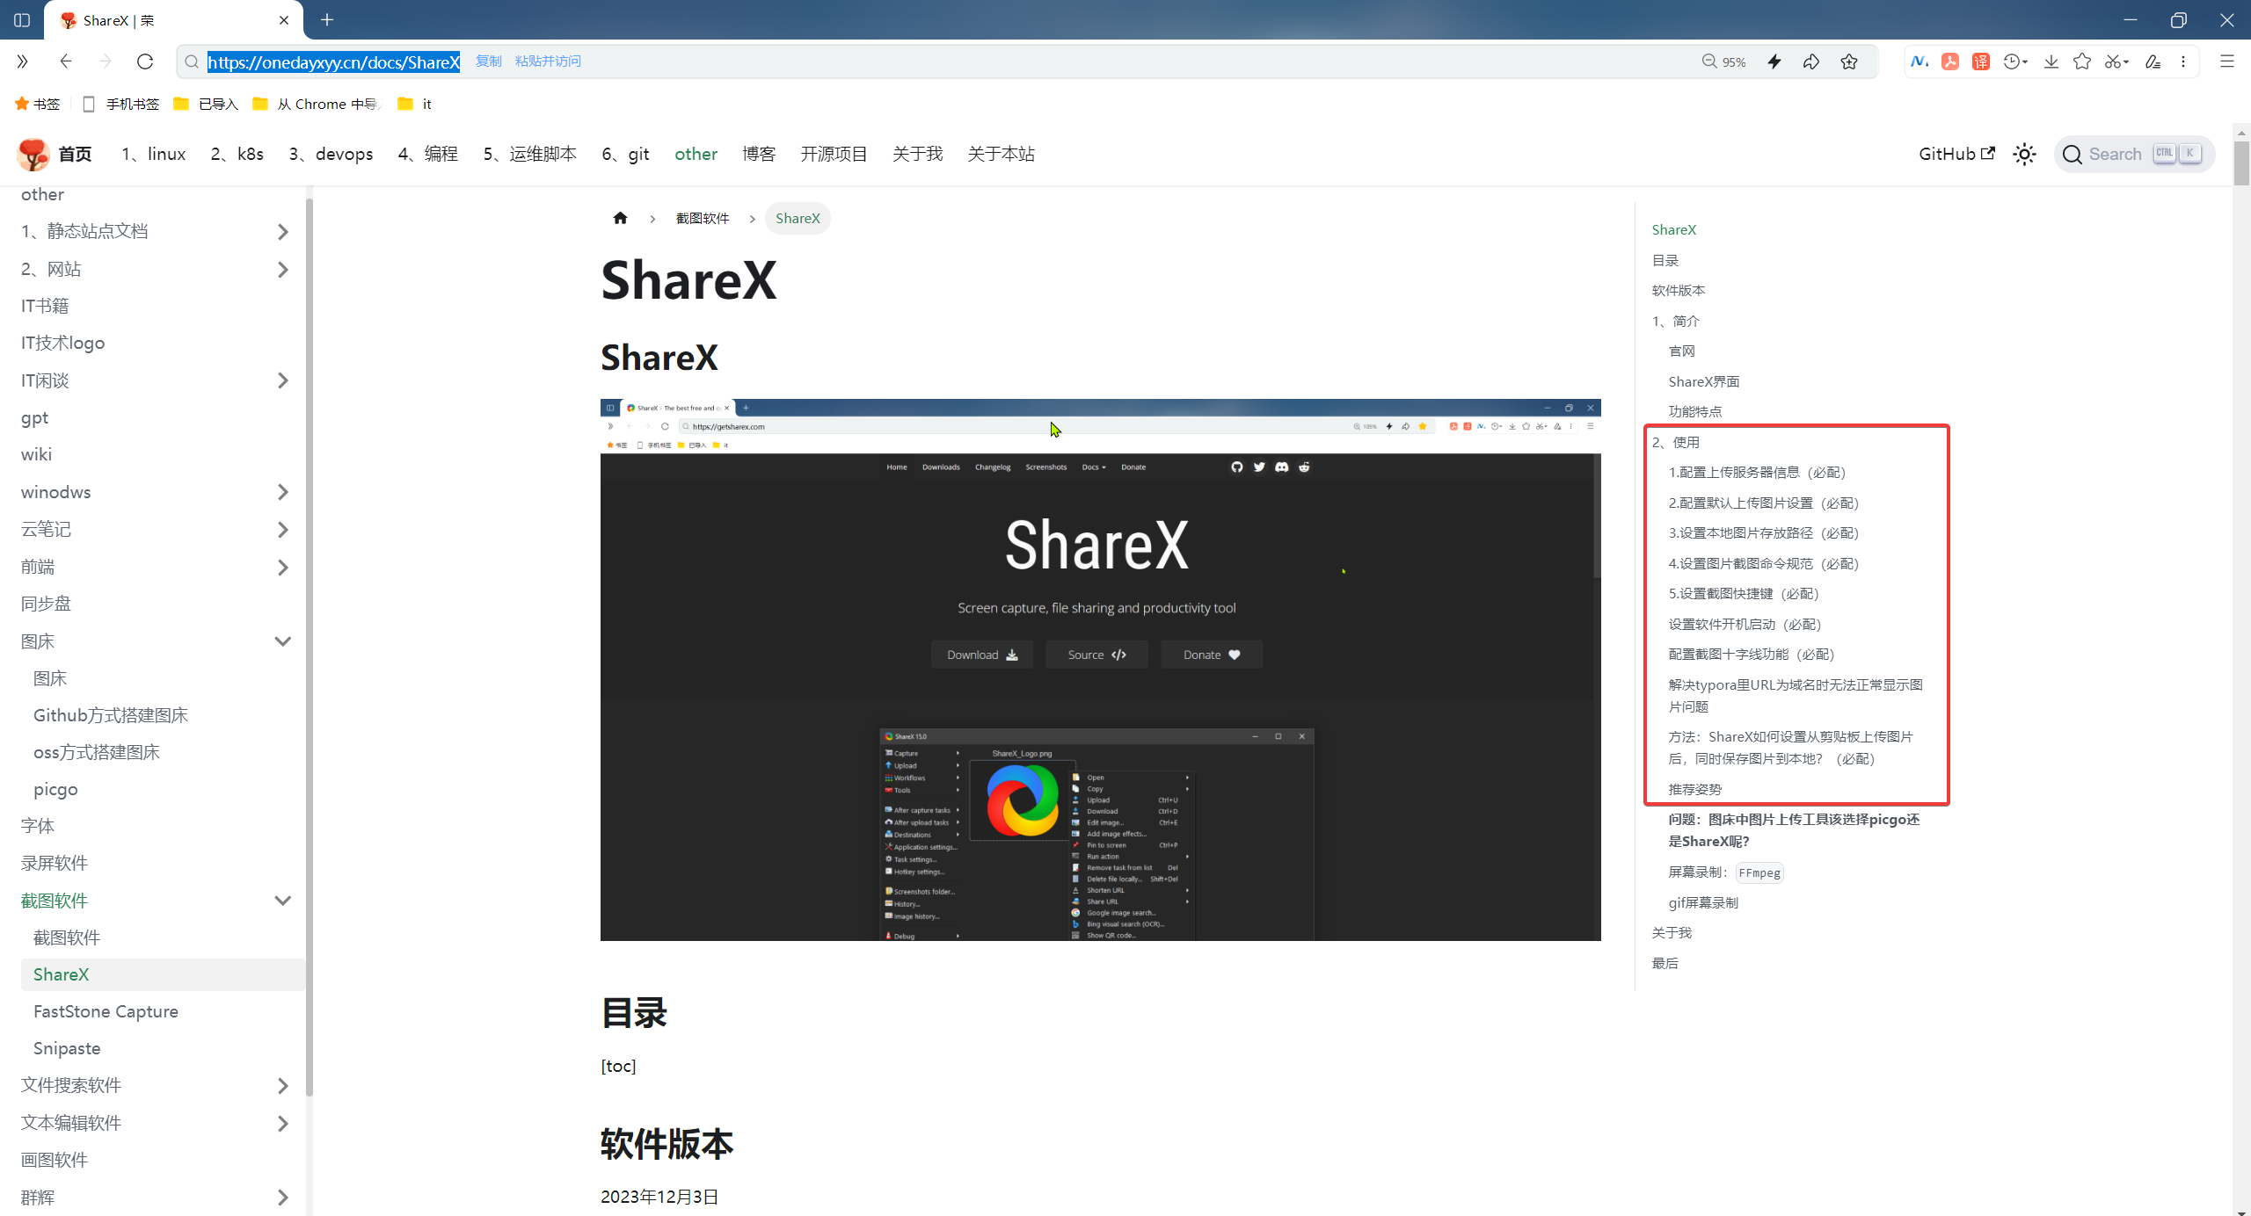Open the 开源项目 navbar item

834,154
